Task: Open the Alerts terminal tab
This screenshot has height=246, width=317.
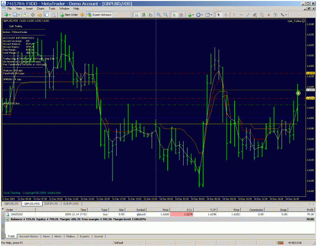Action: coord(58,236)
